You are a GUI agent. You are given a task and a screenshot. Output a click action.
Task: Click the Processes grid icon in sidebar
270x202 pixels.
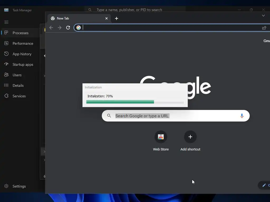tap(6, 33)
